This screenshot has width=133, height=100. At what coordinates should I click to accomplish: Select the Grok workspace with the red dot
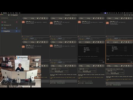[x=11, y=22]
